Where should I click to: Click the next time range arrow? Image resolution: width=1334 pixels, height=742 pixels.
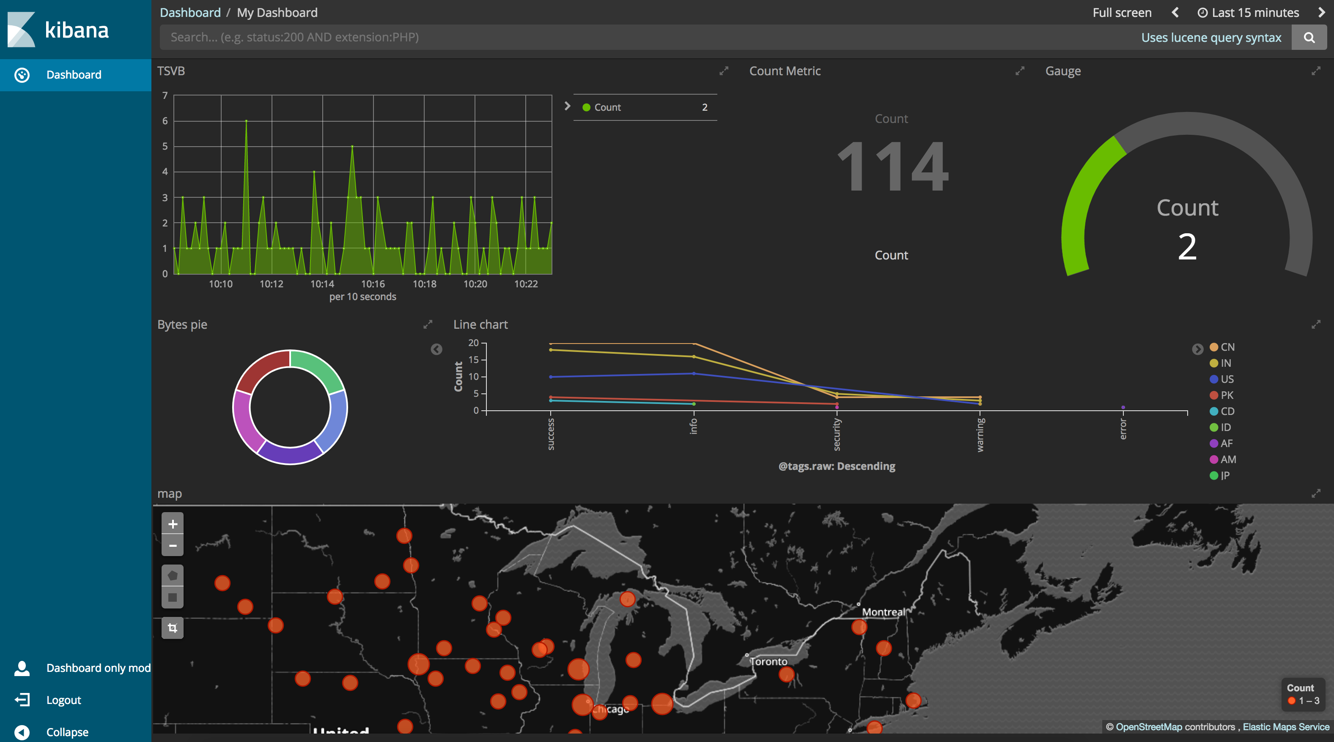(1320, 12)
